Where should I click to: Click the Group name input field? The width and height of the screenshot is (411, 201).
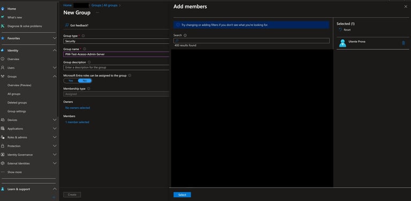(x=116, y=54)
